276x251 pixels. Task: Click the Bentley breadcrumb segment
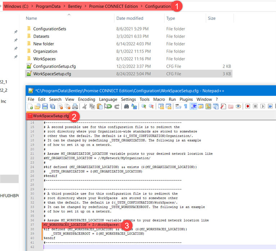click(75, 6)
